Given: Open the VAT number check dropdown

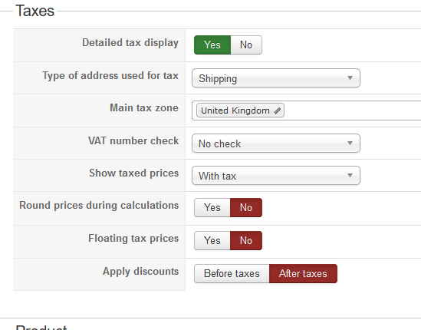Looking at the screenshot, I should pos(276,144).
